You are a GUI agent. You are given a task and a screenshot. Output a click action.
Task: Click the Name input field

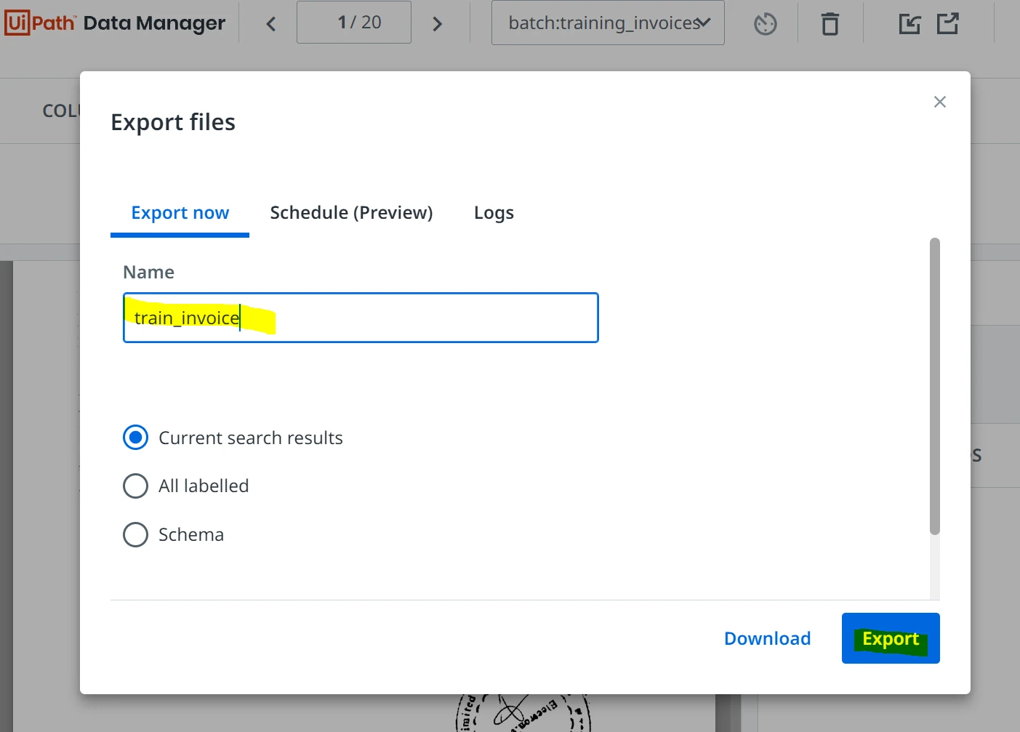point(361,318)
